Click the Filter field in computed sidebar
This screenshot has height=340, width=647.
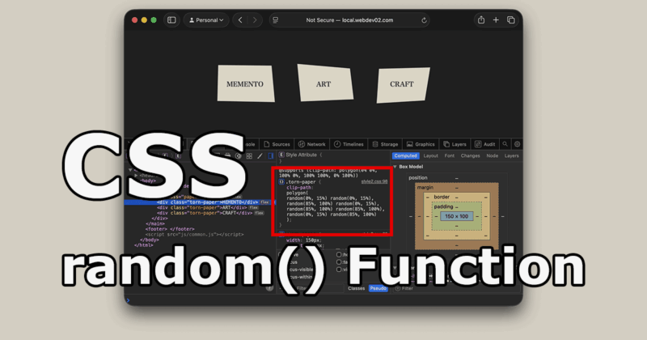[456, 288]
